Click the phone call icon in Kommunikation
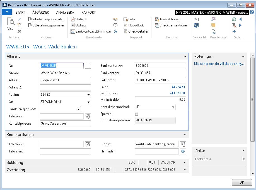Viewport: 256px width, 190px height. tap(88, 144)
